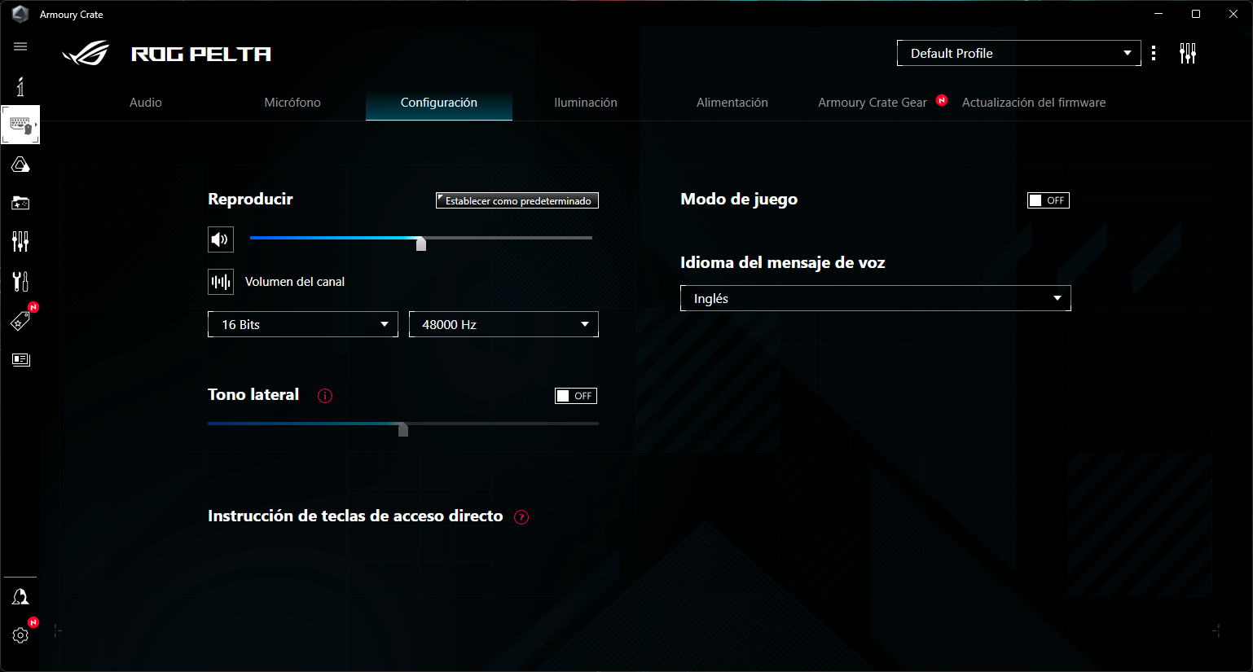Viewport: 1253px width, 672px height.
Task: Open the Default Profile dropdown
Action: (1019, 53)
